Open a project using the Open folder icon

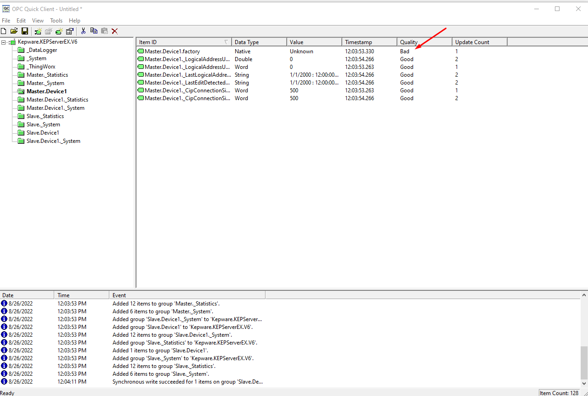13,31
